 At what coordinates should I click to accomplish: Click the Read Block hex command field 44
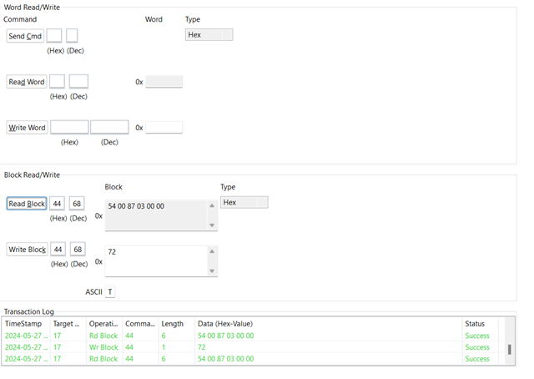point(57,204)
